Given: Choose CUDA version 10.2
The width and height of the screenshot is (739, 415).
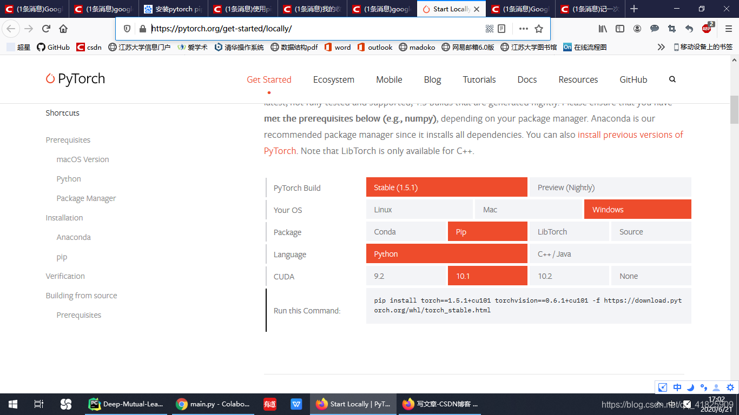Looking at the screenshot, I should [569, 276].
